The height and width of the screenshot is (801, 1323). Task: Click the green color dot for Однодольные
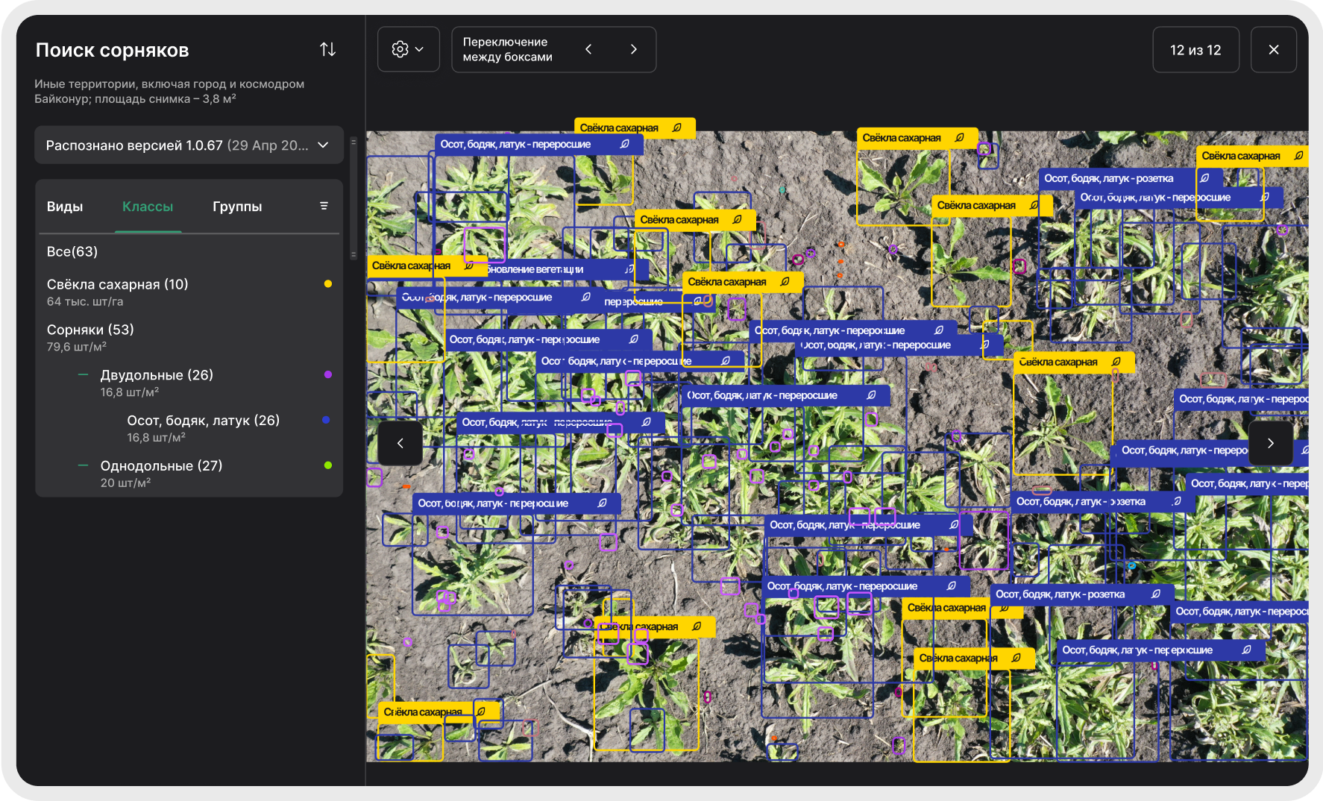pyautogui.click(x=327, y=465)
